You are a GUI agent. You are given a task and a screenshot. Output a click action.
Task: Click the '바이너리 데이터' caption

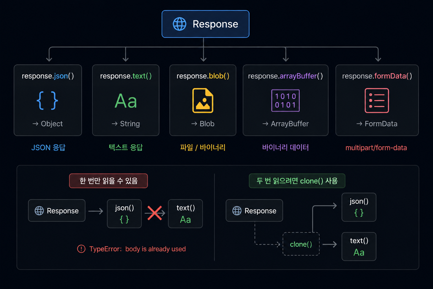click(286, 147)
